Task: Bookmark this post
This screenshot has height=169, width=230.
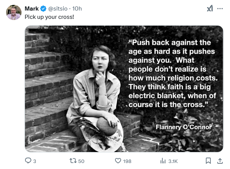Action: point(208,161)
